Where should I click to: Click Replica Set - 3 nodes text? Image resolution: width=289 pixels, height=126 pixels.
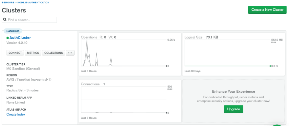tap(22, 90)
